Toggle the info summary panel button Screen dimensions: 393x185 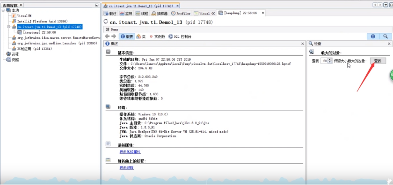coord(373,36)
